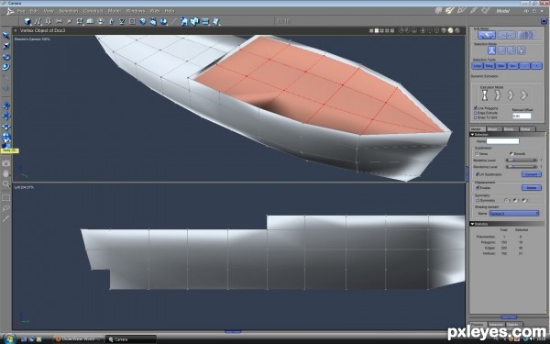This screenshot has width=550, height=344.
Task: Click the Displacement Delete button
Action: [x=532, y=188]
